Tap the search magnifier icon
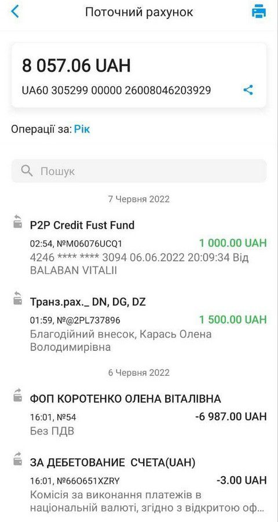The image size is (278, 522). [x=27, y=171]
